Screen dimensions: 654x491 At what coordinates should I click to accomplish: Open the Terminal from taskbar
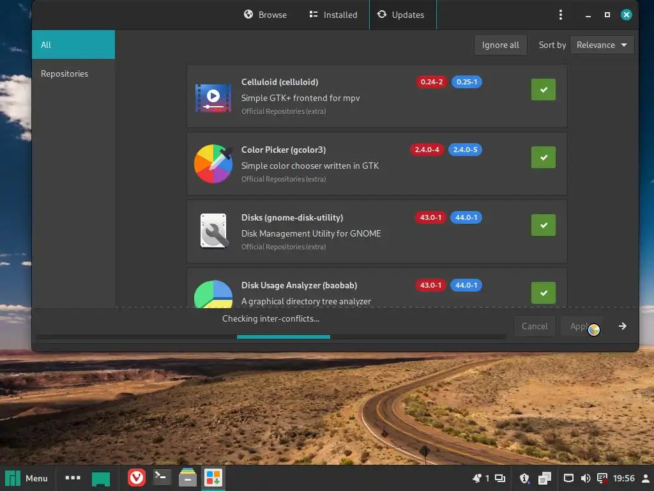tap(162, 477)
